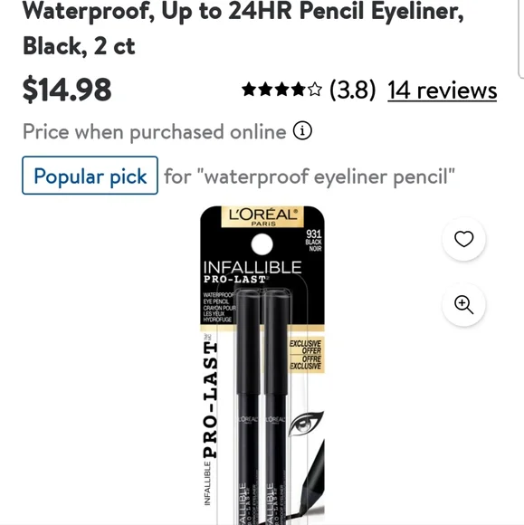Click the $14.98 price text
524x525 pixels.
[x=67, y=89]
